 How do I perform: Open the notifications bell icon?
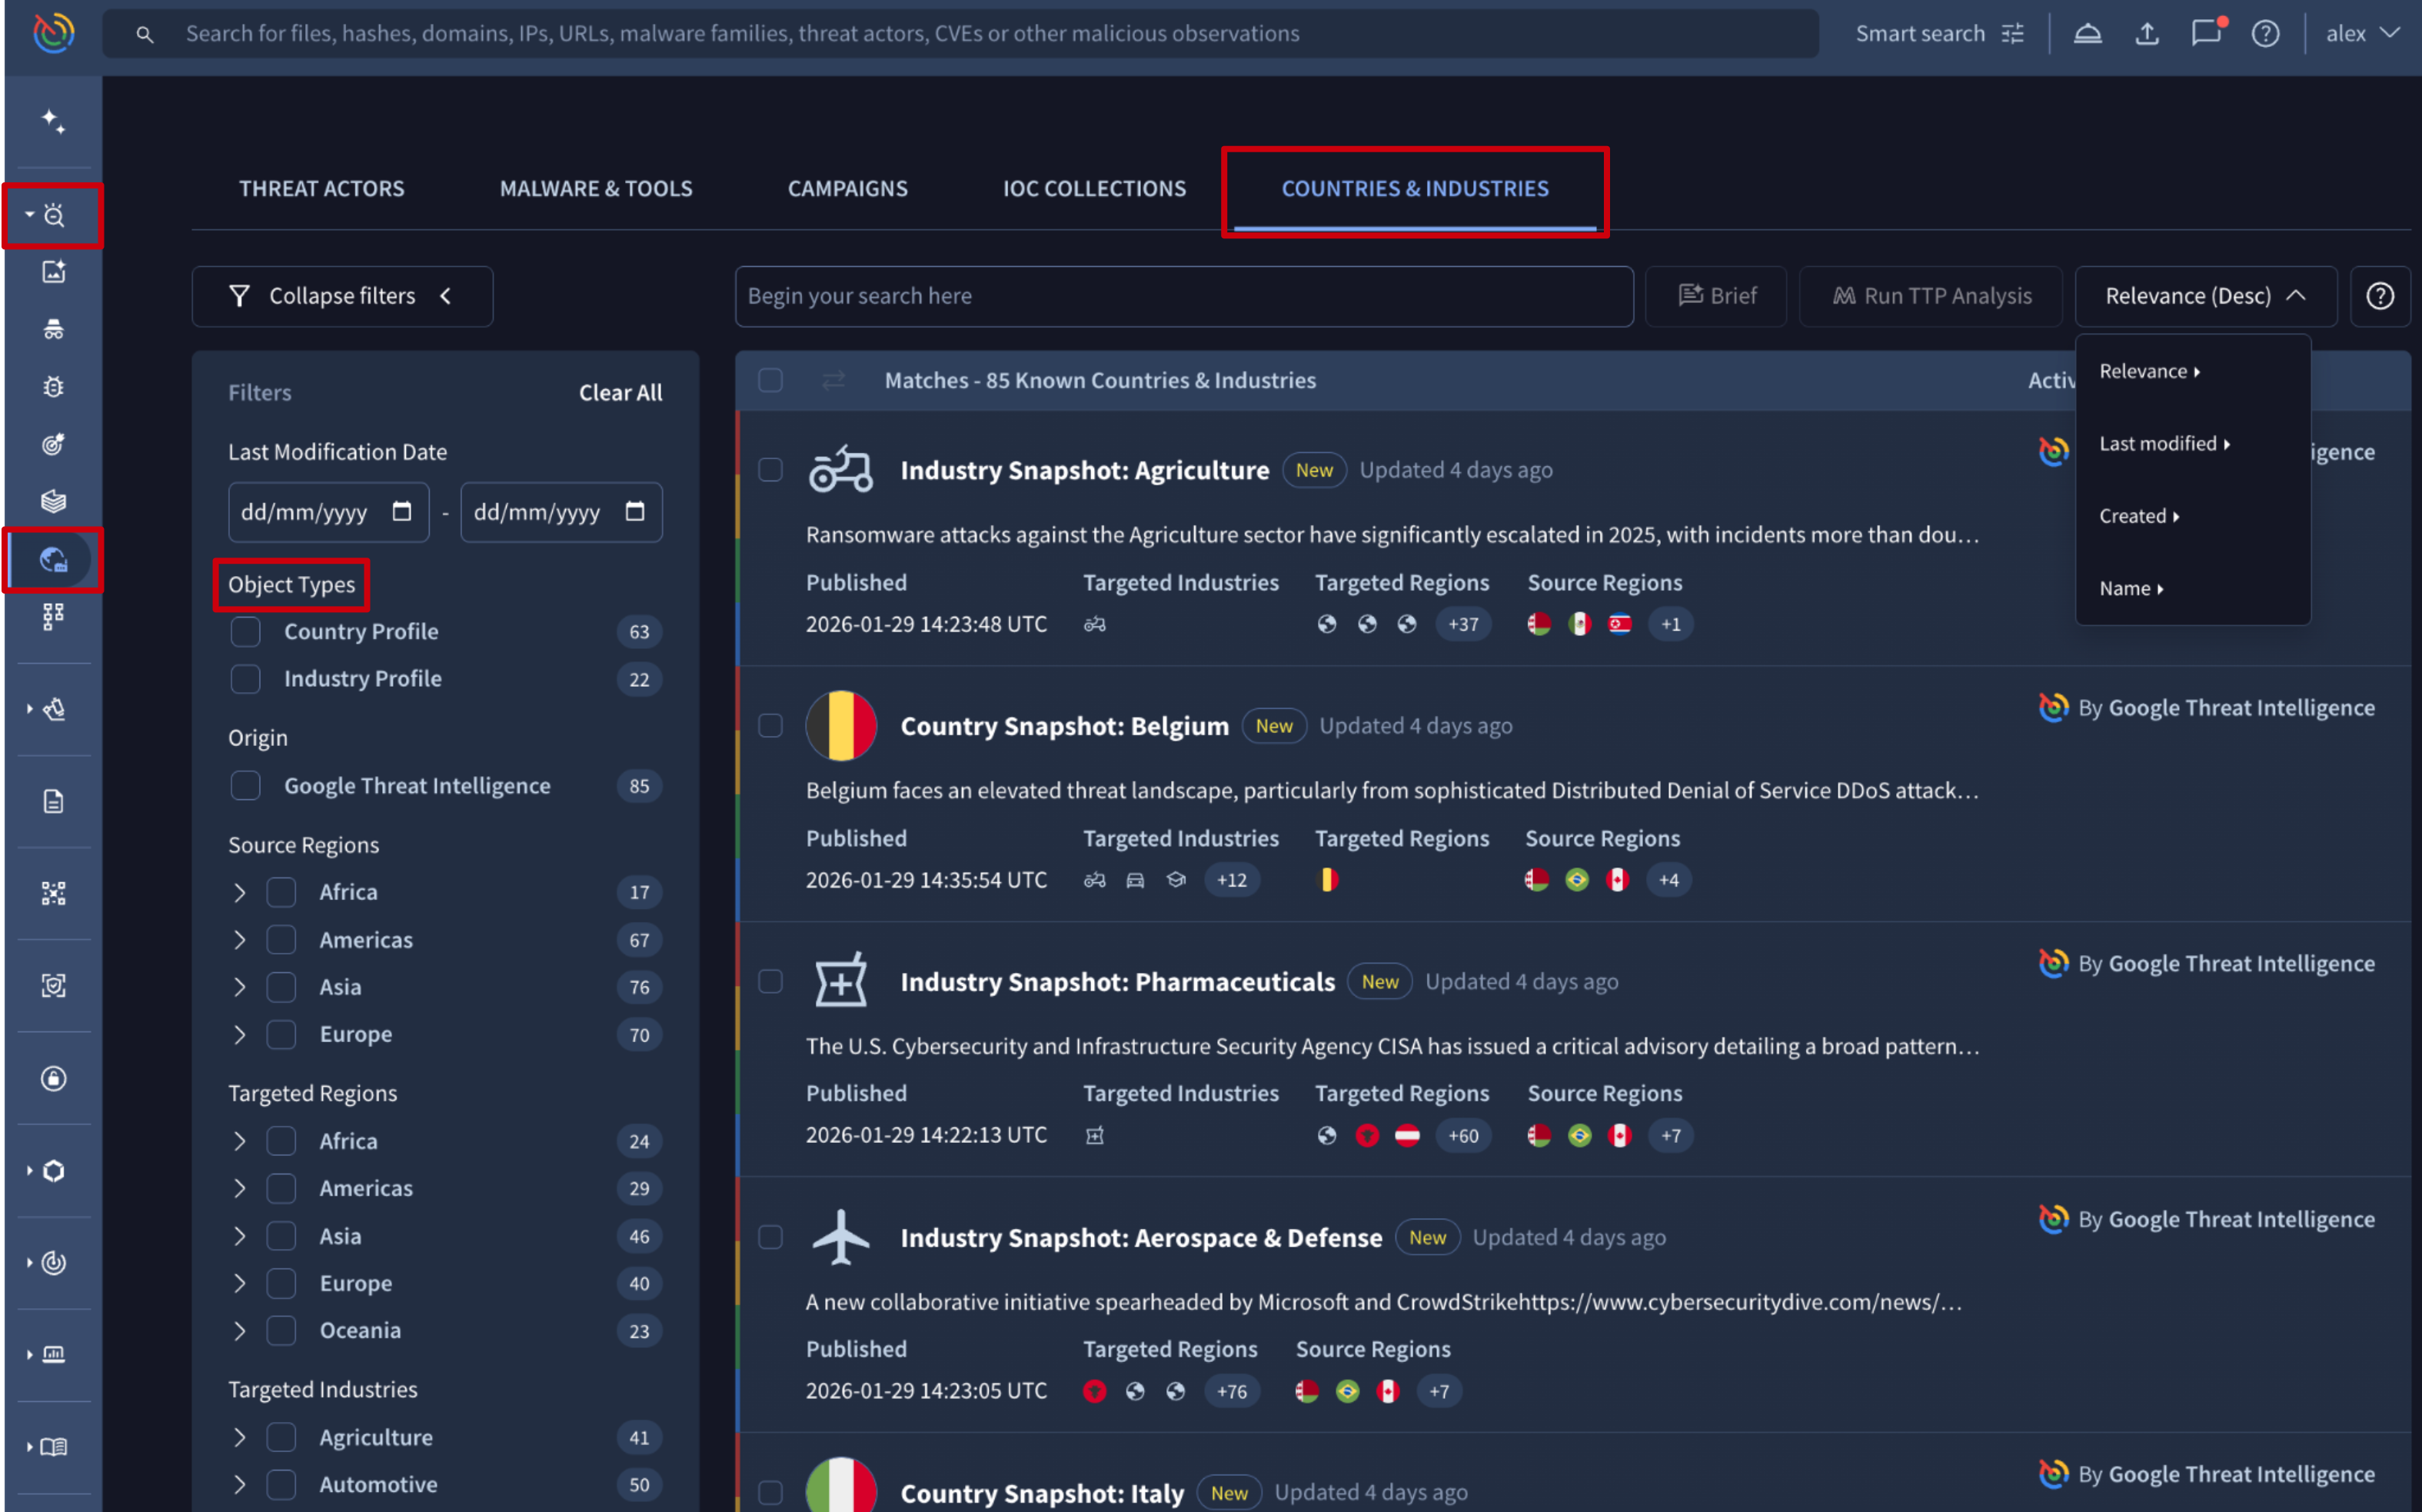(x=2087, y=34)
